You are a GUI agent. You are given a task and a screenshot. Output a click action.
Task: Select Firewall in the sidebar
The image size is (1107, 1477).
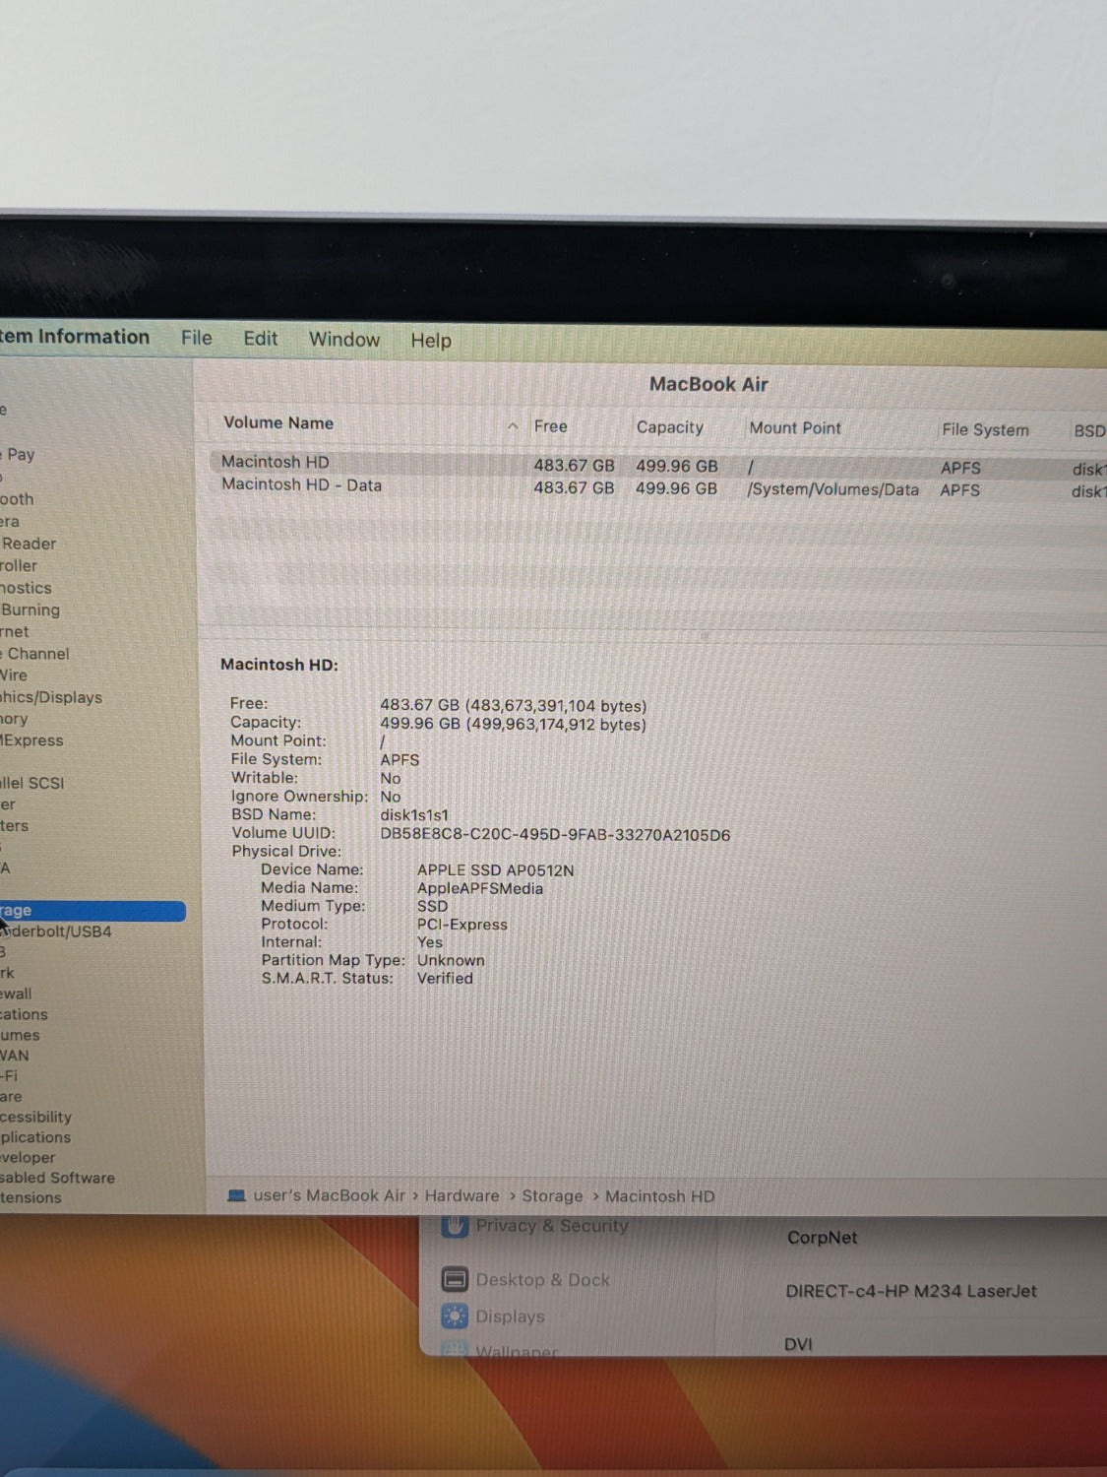coord(16,994)
